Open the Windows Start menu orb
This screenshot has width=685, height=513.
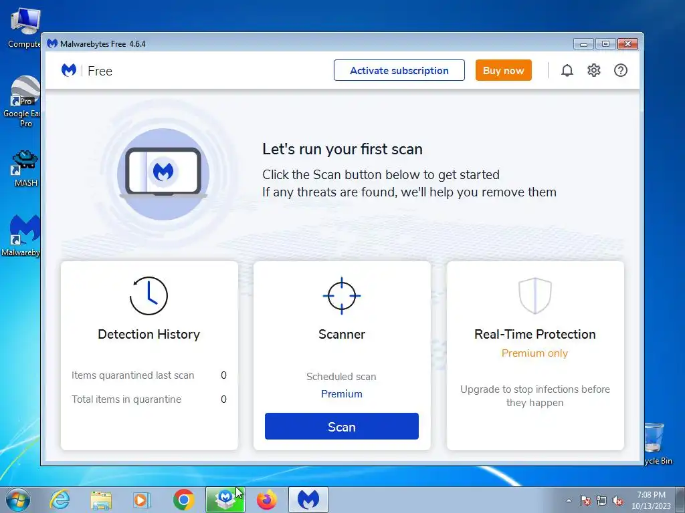18,500
